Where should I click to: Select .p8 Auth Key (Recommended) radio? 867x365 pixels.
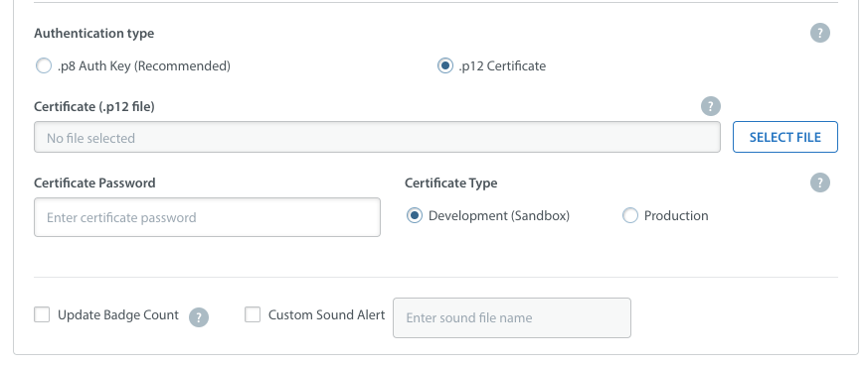pos(43,65)
